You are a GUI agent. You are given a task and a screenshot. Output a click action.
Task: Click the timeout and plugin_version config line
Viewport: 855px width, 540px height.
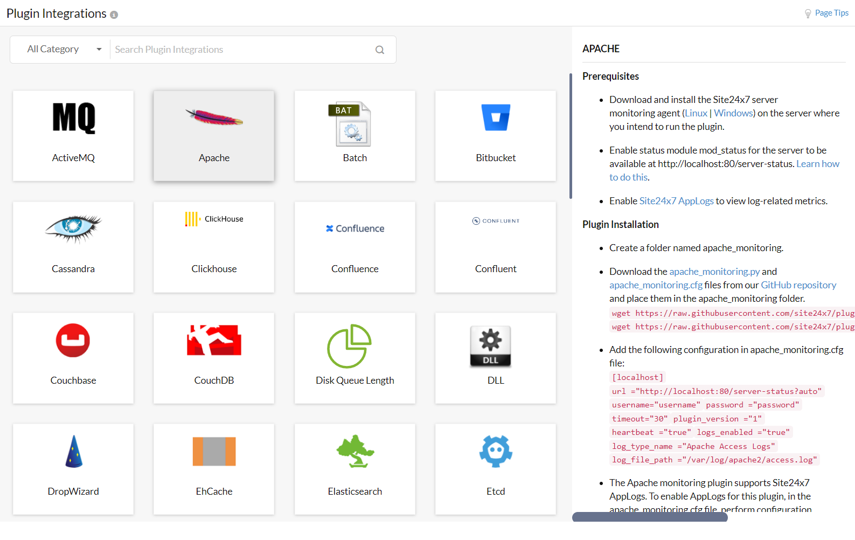pos(687,419)
